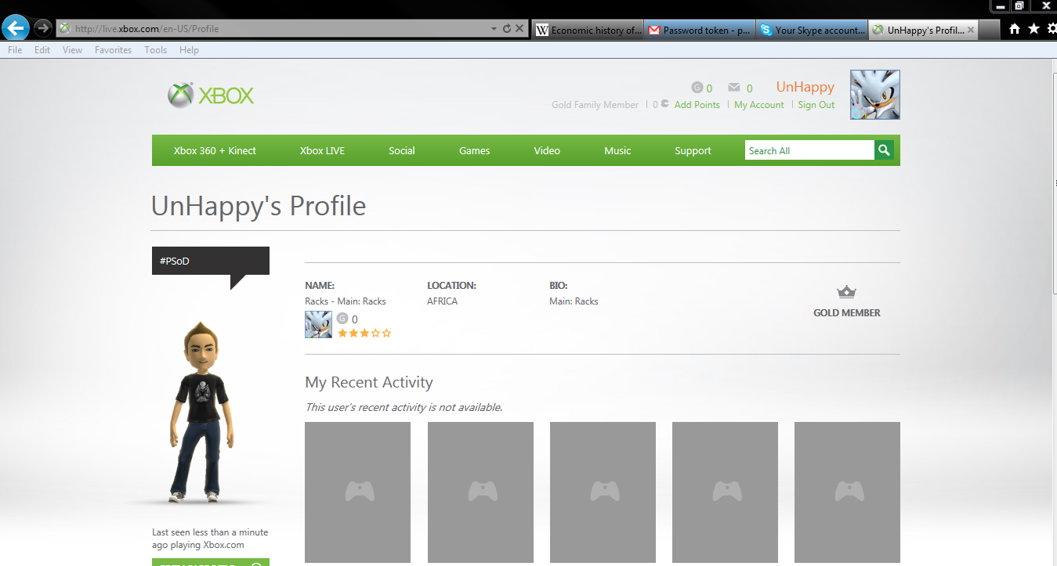Switch to Economic history Wikipedia tab
This screenshot has height=566, width=1057.
tap(588, 30)
